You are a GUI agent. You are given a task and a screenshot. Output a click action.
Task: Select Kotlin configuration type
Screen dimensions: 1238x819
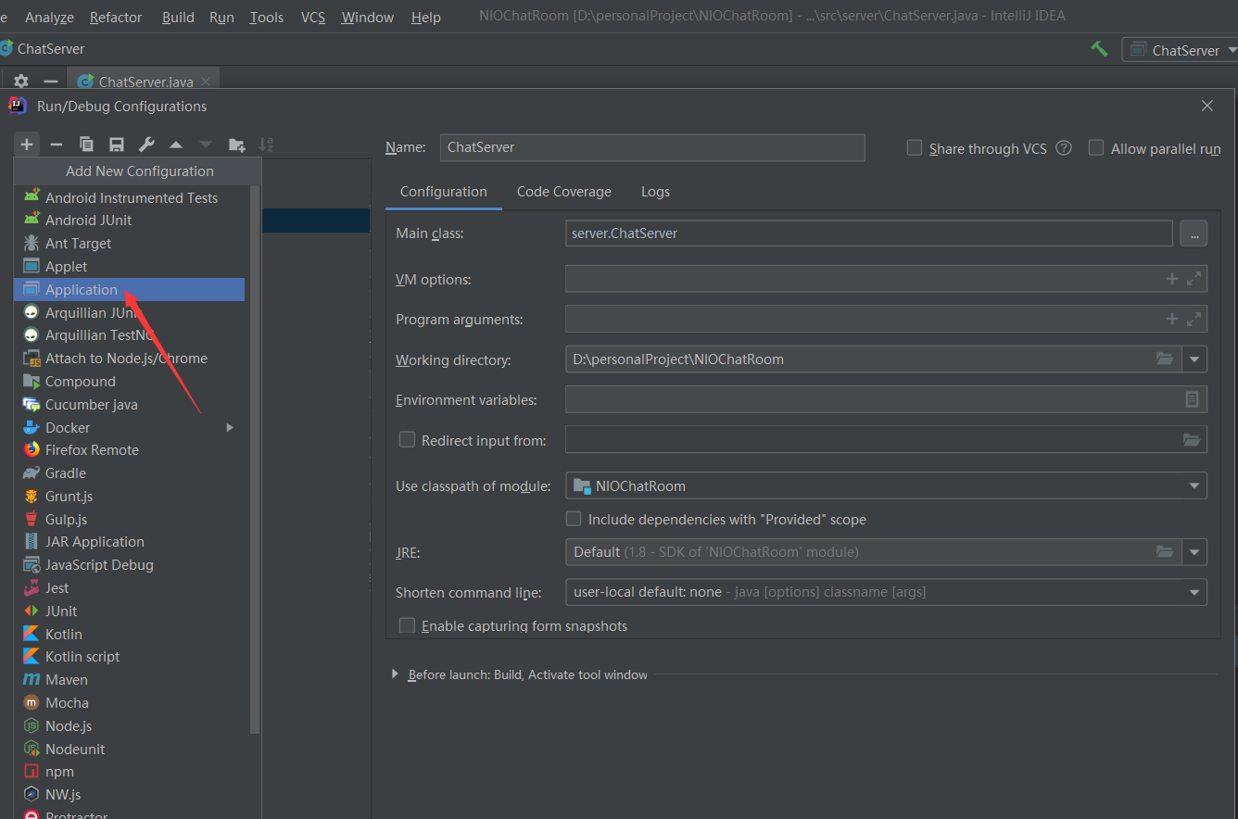click(130, 634)
